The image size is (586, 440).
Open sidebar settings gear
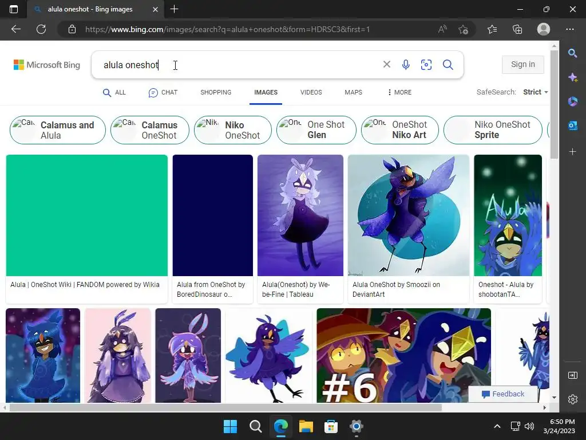click(x=572, y=399)
